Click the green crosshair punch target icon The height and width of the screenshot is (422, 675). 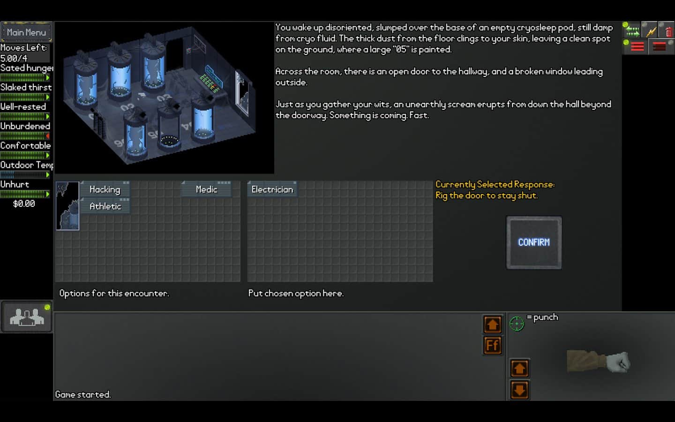(517, 324)
